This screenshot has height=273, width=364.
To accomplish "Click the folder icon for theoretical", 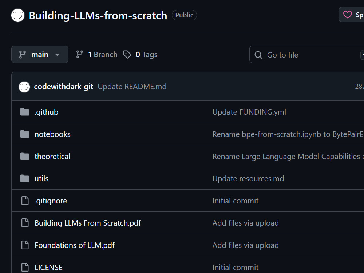I will (25, 156).
